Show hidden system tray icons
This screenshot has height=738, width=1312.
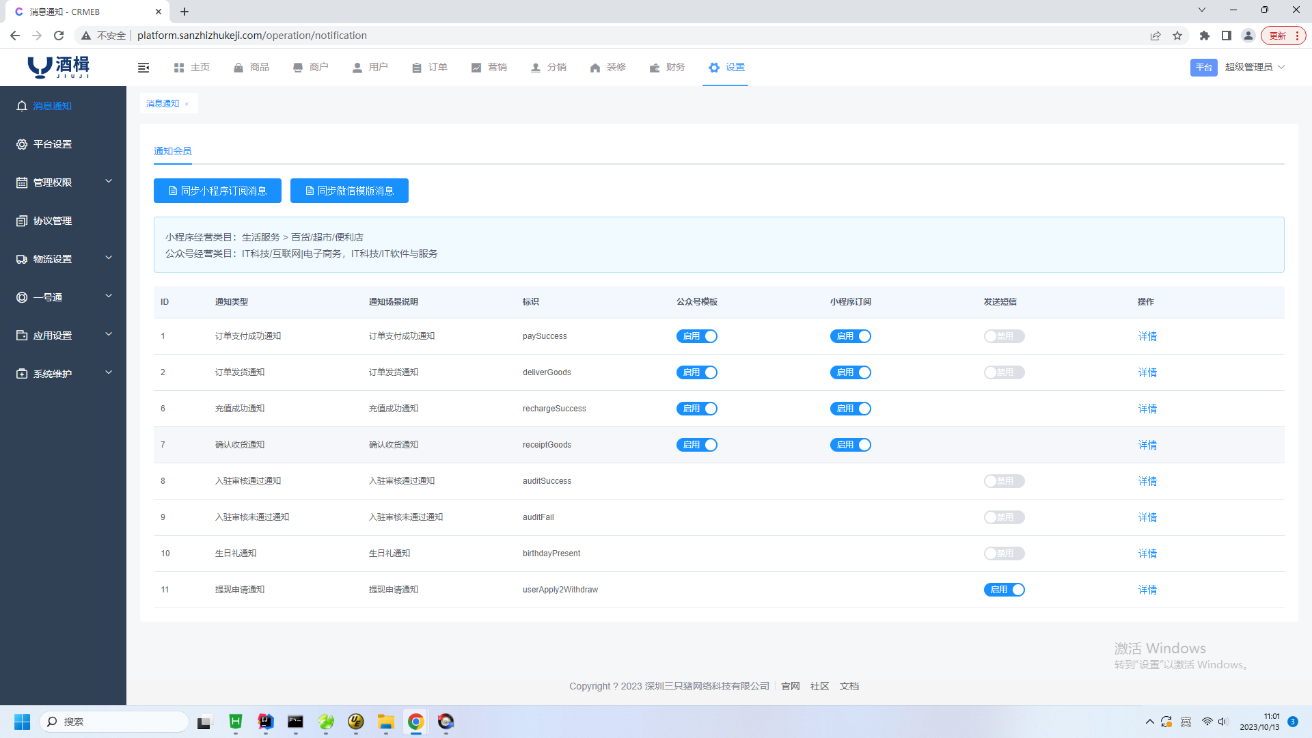click(x=1150, y=722)
